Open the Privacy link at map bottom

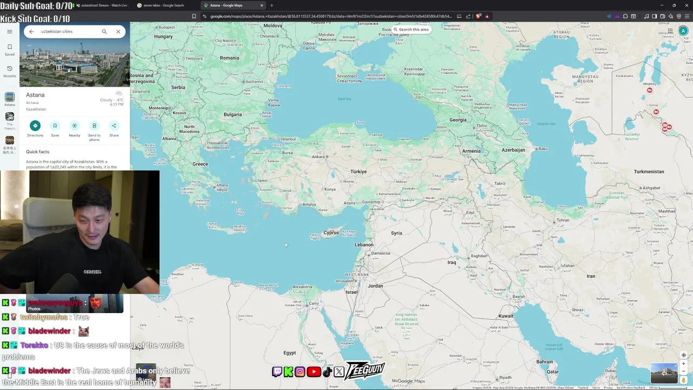coord(608,387)
